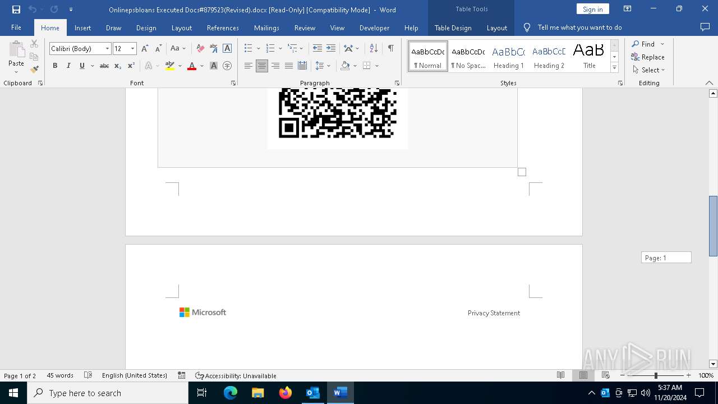Viewport: 718px width, 404px height.
Task: Apply distributed paragraph alignment
Action: (302, 66)
